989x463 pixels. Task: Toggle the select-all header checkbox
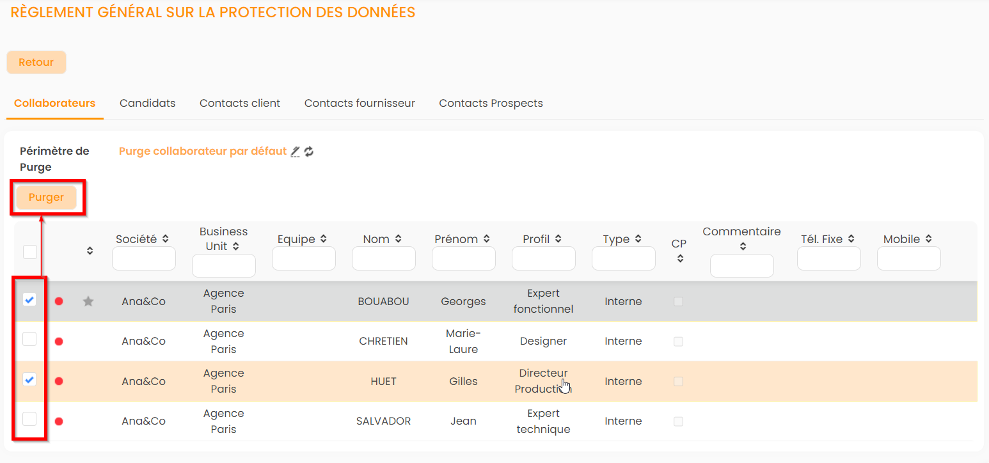point(30,252)
